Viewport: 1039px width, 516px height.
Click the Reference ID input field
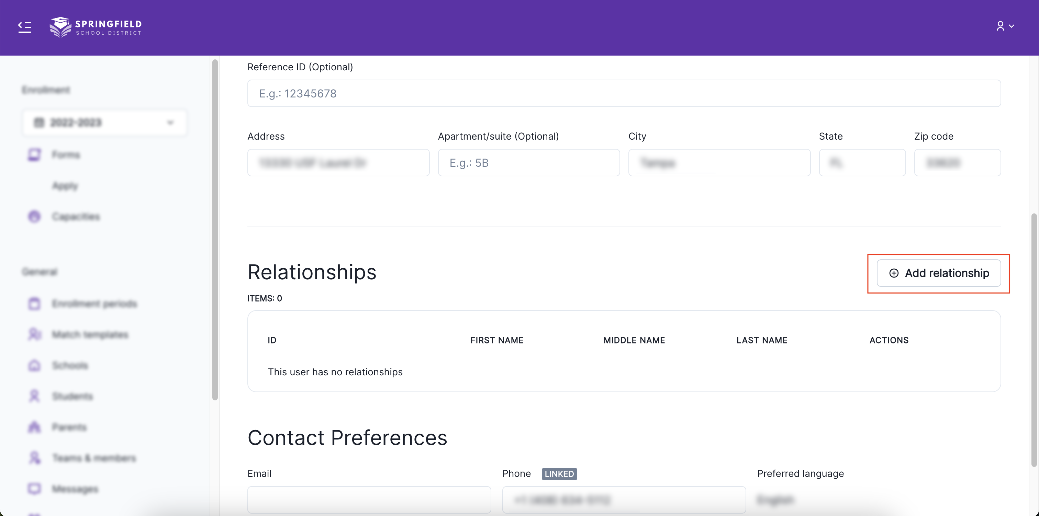[x=624, y=93]
